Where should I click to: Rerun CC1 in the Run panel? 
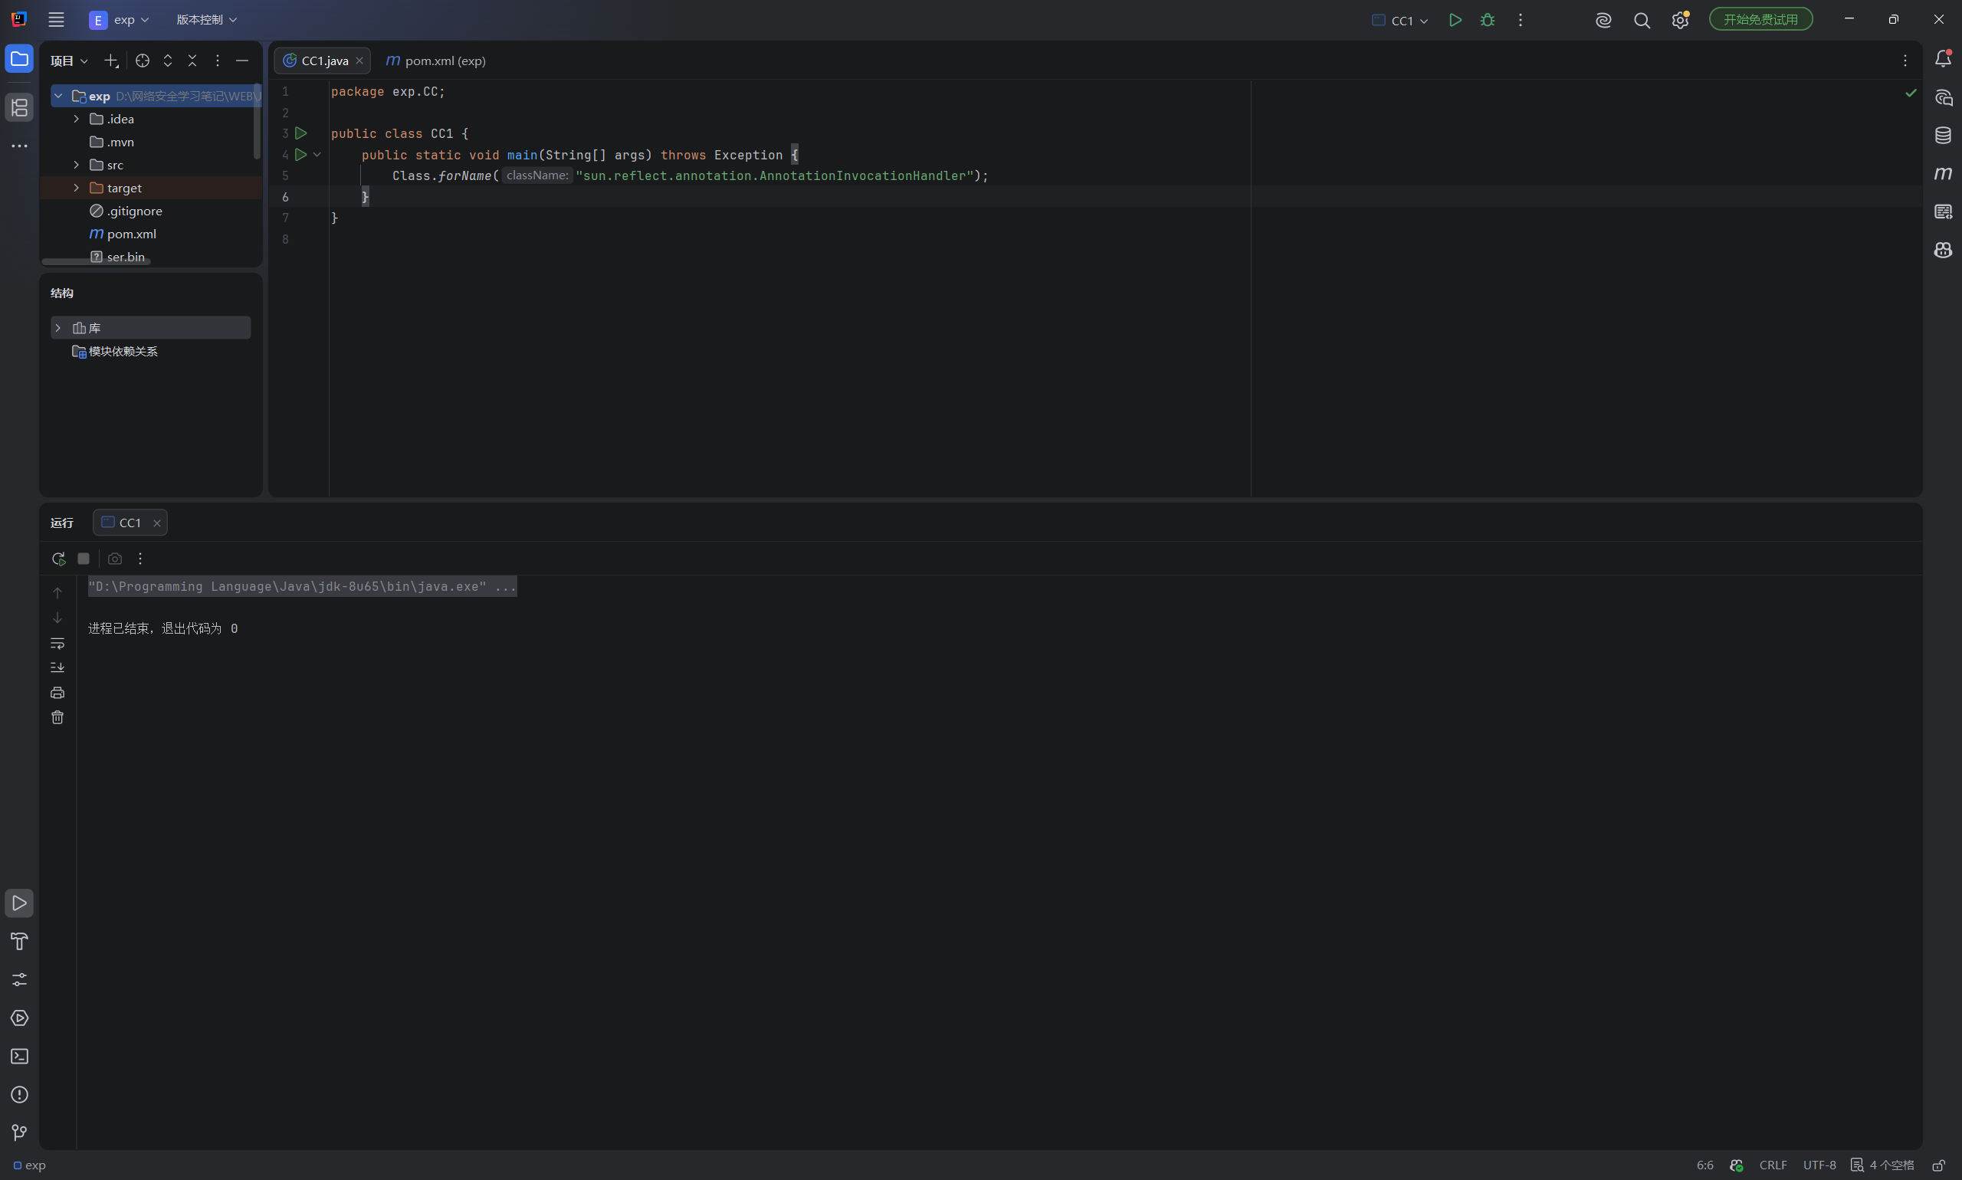(58, 559)
